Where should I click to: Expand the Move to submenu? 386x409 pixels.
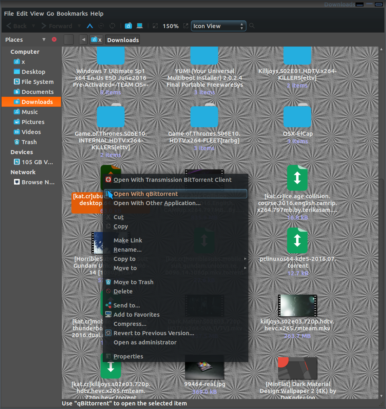(x=175, y=268)
